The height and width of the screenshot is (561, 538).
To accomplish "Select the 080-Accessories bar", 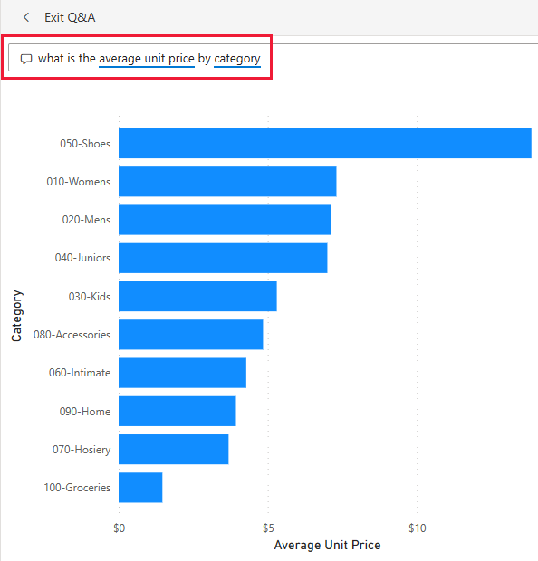I will (190, 335).
